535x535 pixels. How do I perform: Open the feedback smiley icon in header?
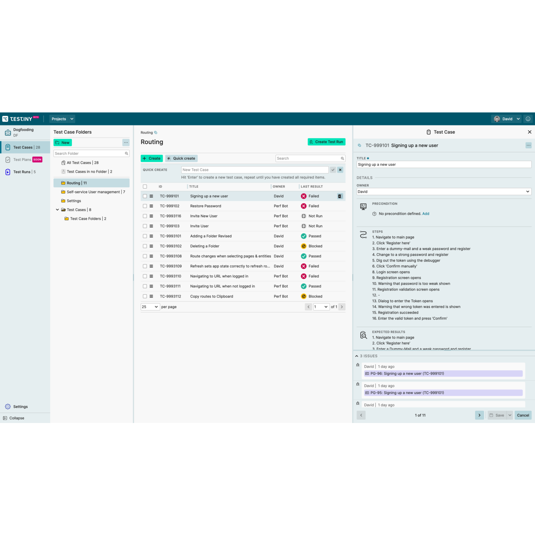528,119
